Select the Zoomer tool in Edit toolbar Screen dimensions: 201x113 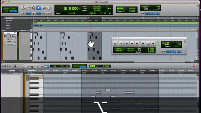pyautogui.click(x=23, y=8)
